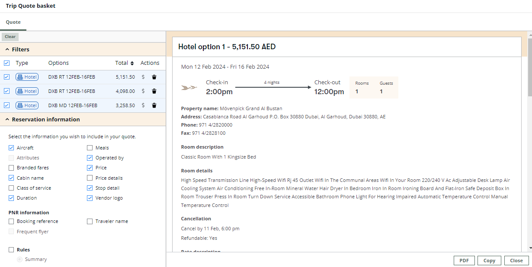This screenshot has height=267, width=532.
Task: Enable Traveler name checkbox
Action: pyautogui.click(x=90, y=221)
